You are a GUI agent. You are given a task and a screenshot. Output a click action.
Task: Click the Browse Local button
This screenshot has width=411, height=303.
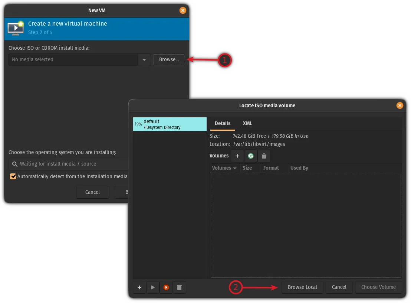point(302,287)
